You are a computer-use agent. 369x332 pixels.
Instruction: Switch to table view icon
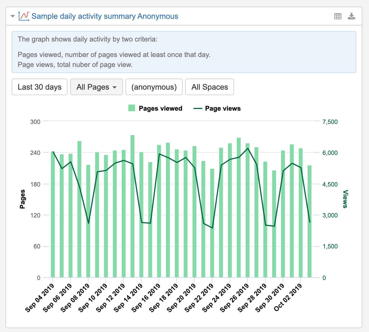pos(338,16)
